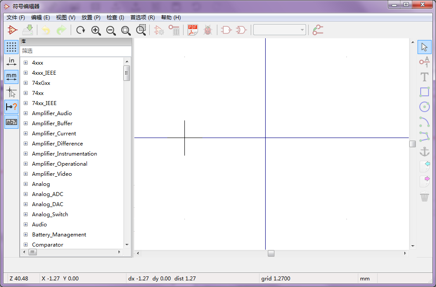This screenshot has width=436, height=287.
Task: Click the save all changes icon
Action: tap(28, 30)
